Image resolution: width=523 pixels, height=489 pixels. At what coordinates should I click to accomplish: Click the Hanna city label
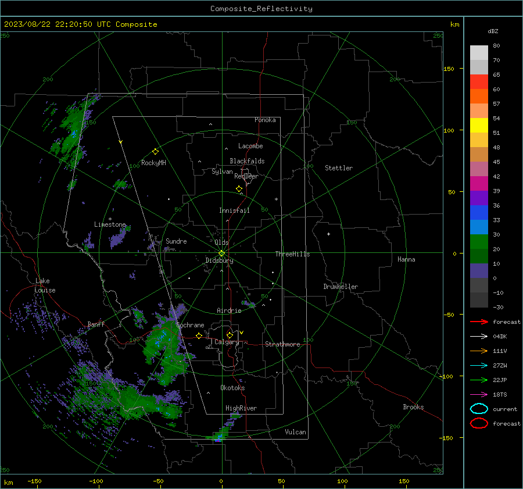tap(406, 259)
